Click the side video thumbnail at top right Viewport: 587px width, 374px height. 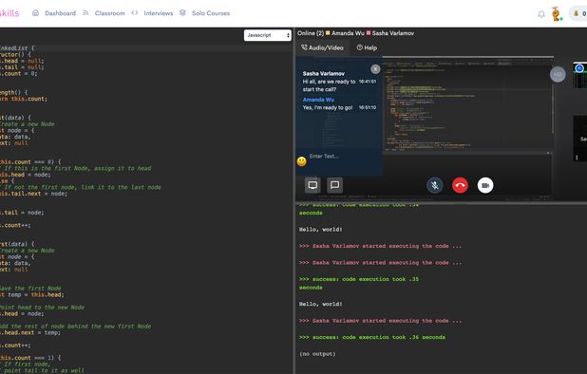(580, 76)
